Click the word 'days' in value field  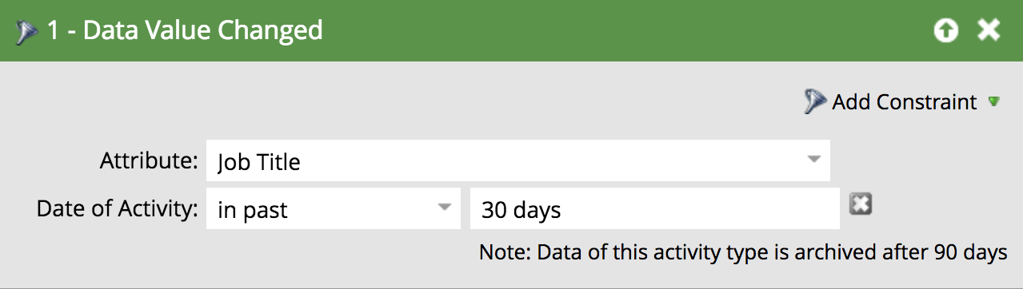pos(536,211)
